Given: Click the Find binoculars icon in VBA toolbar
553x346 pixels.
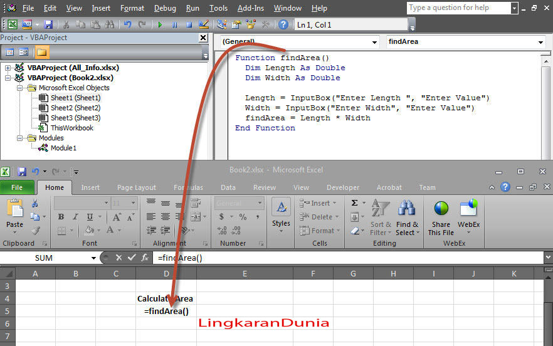Looking at the screenshot, I should [x=110, y=24].
